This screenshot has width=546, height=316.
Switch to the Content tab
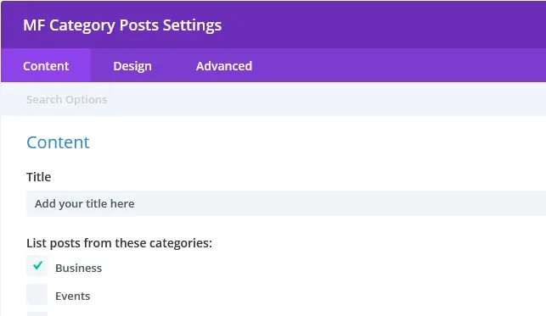point(46,65)
